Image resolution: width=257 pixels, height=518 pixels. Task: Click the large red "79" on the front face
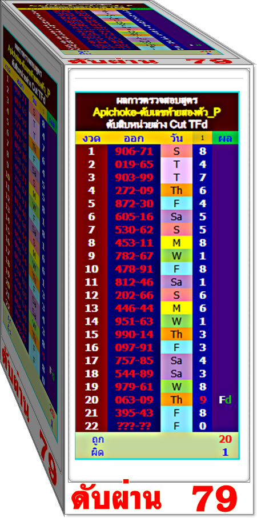click(215, 499)
